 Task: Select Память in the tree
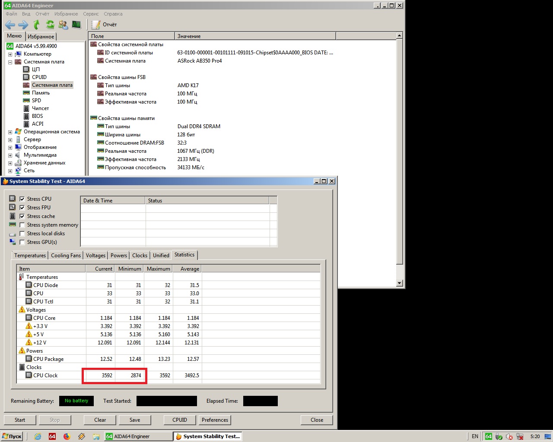(x=41, y=93)
